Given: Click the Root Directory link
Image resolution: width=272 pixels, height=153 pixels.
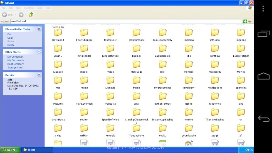Looking at the screenshot, I should point(16,64).
